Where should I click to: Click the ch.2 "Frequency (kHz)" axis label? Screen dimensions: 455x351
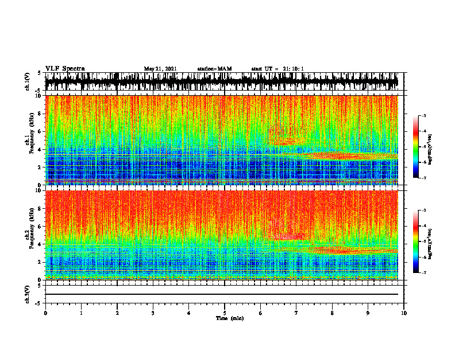coord(32,228)
